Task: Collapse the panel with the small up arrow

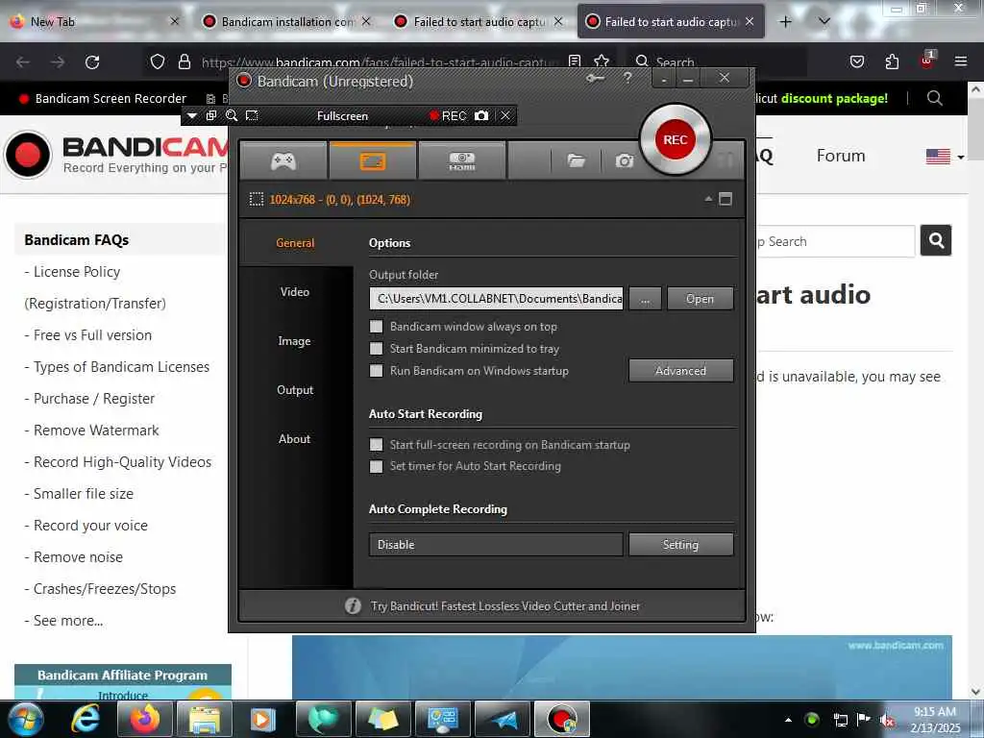Action: click(x=708, y=198)
